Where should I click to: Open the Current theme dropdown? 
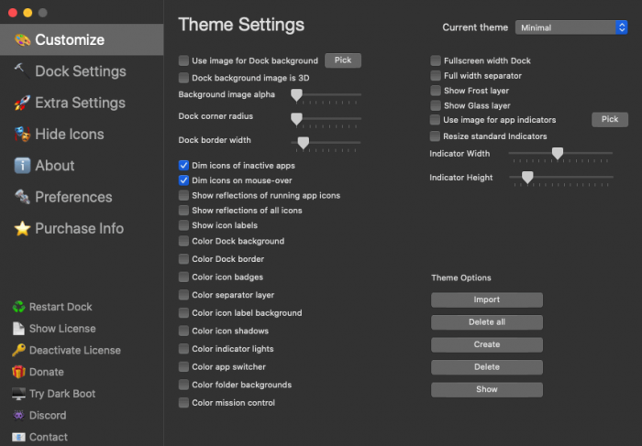click(570, 27)
